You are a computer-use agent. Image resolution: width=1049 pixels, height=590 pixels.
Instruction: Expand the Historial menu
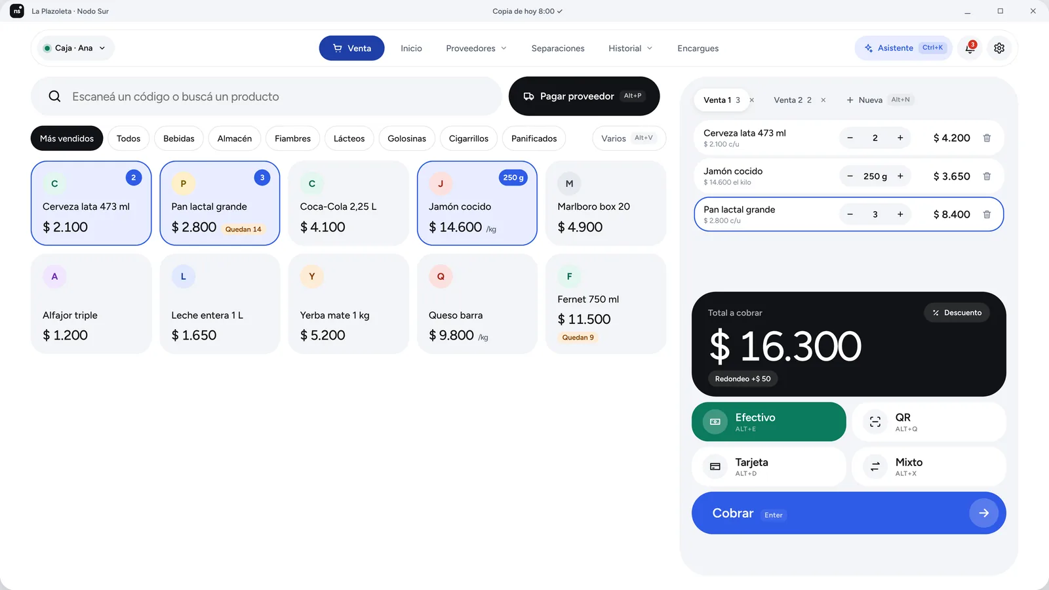click(630, 49)
